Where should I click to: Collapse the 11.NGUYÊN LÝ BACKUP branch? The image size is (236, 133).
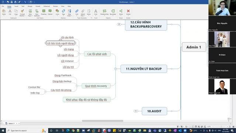115,69
